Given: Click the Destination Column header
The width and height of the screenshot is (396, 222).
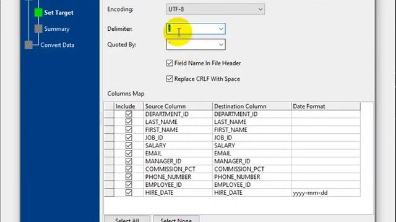Looking at the screenshot, I should tap(252, 106).
